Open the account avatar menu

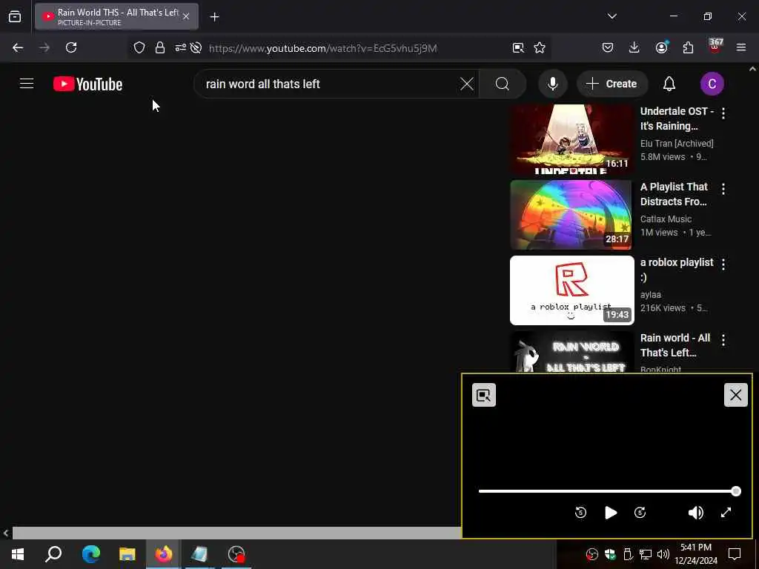[712, 84]
